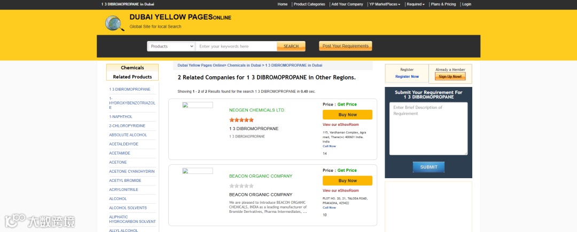
Task: Select ACRYLONITRILE in sidebar
Action: pyautogui.click(x=123, y=190)
